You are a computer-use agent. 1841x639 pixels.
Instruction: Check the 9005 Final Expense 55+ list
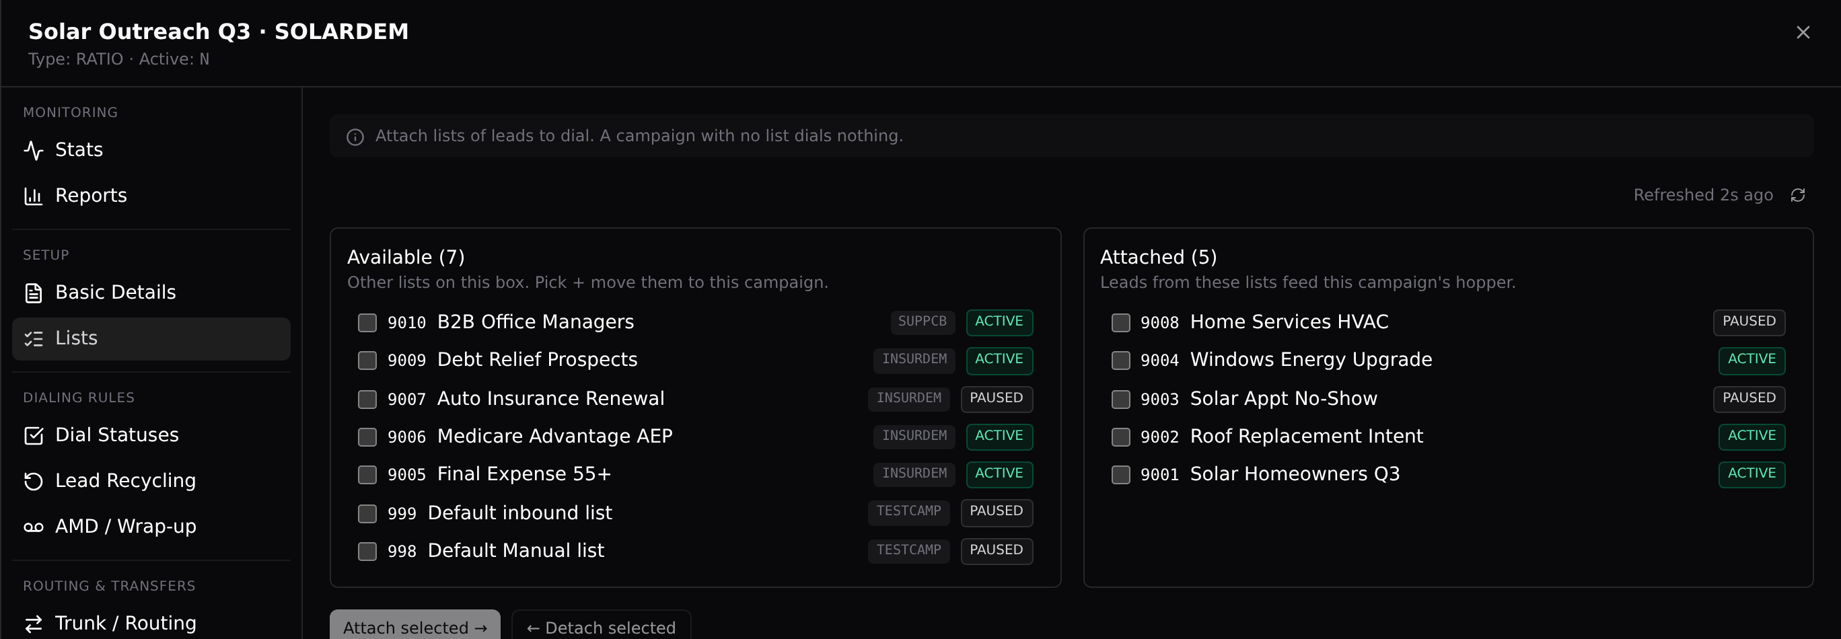click(x=367, y=475)
